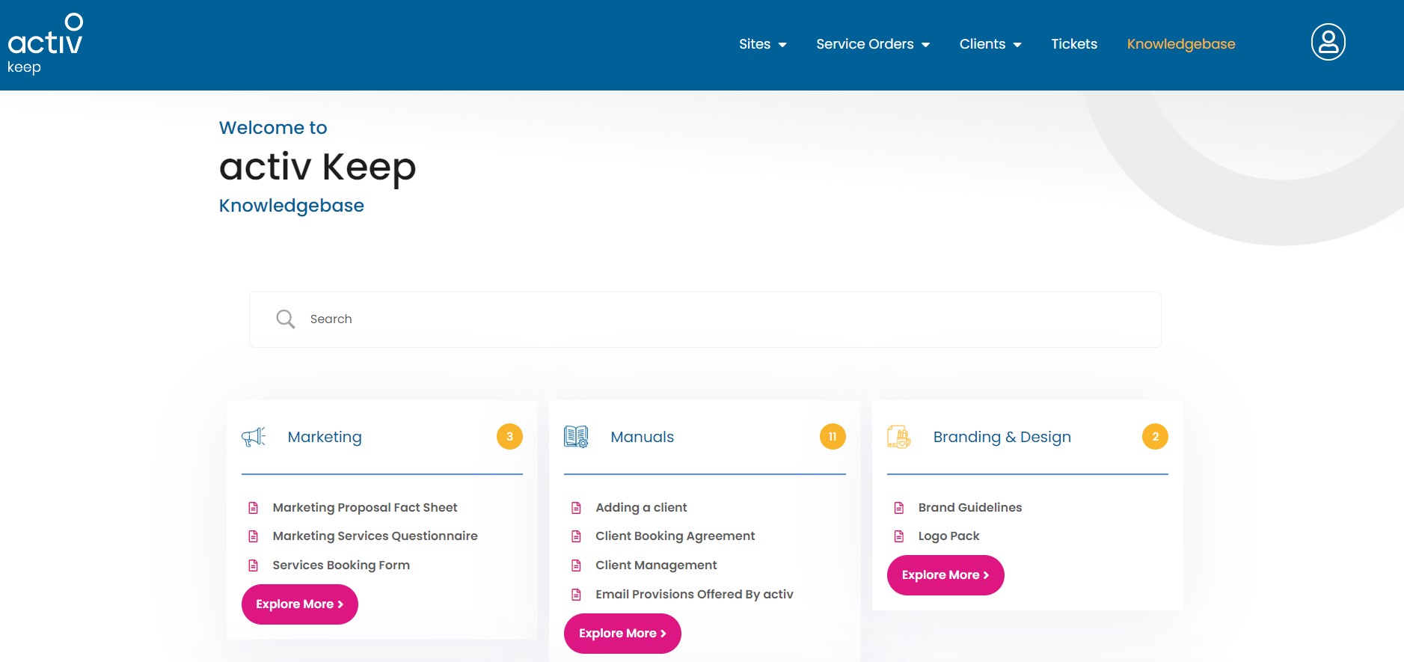The width and height of the screenshot is (1404, 662).
Task: Click document icon beside Email Provisions article
Action: pyautogui.click(x=576, y=595)
